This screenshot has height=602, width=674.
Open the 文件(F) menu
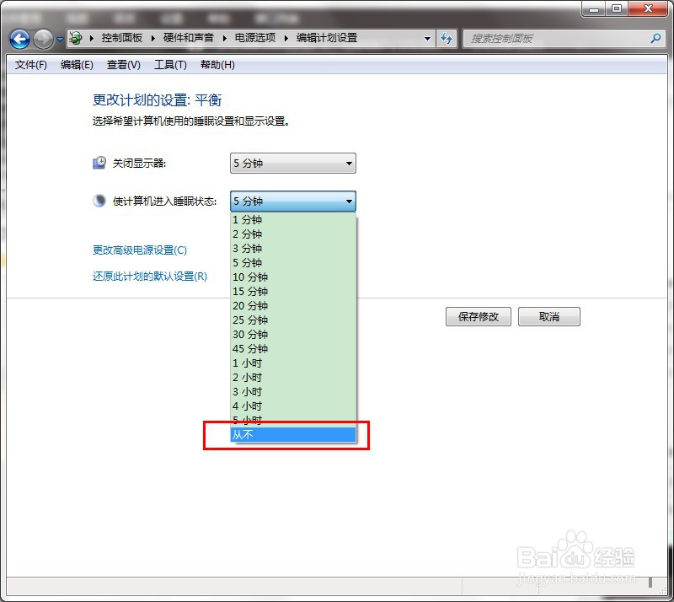30,65
